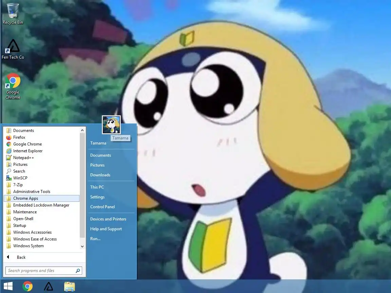
Task: Expand the Windows Ease of Access folder
Action: click(x=42, y=239)
